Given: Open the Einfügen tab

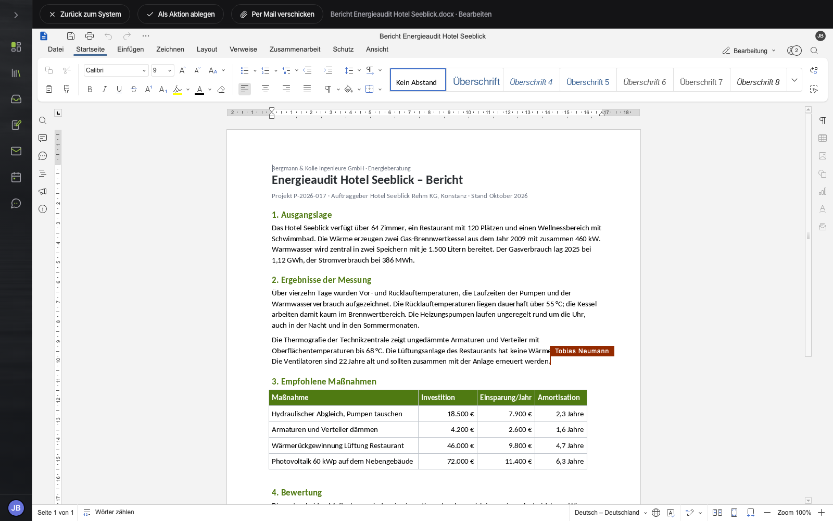Looking at the screenshot, I should [131, 49].
